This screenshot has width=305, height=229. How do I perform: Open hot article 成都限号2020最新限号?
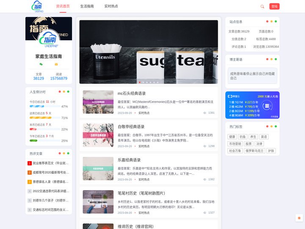coord(51,173)
